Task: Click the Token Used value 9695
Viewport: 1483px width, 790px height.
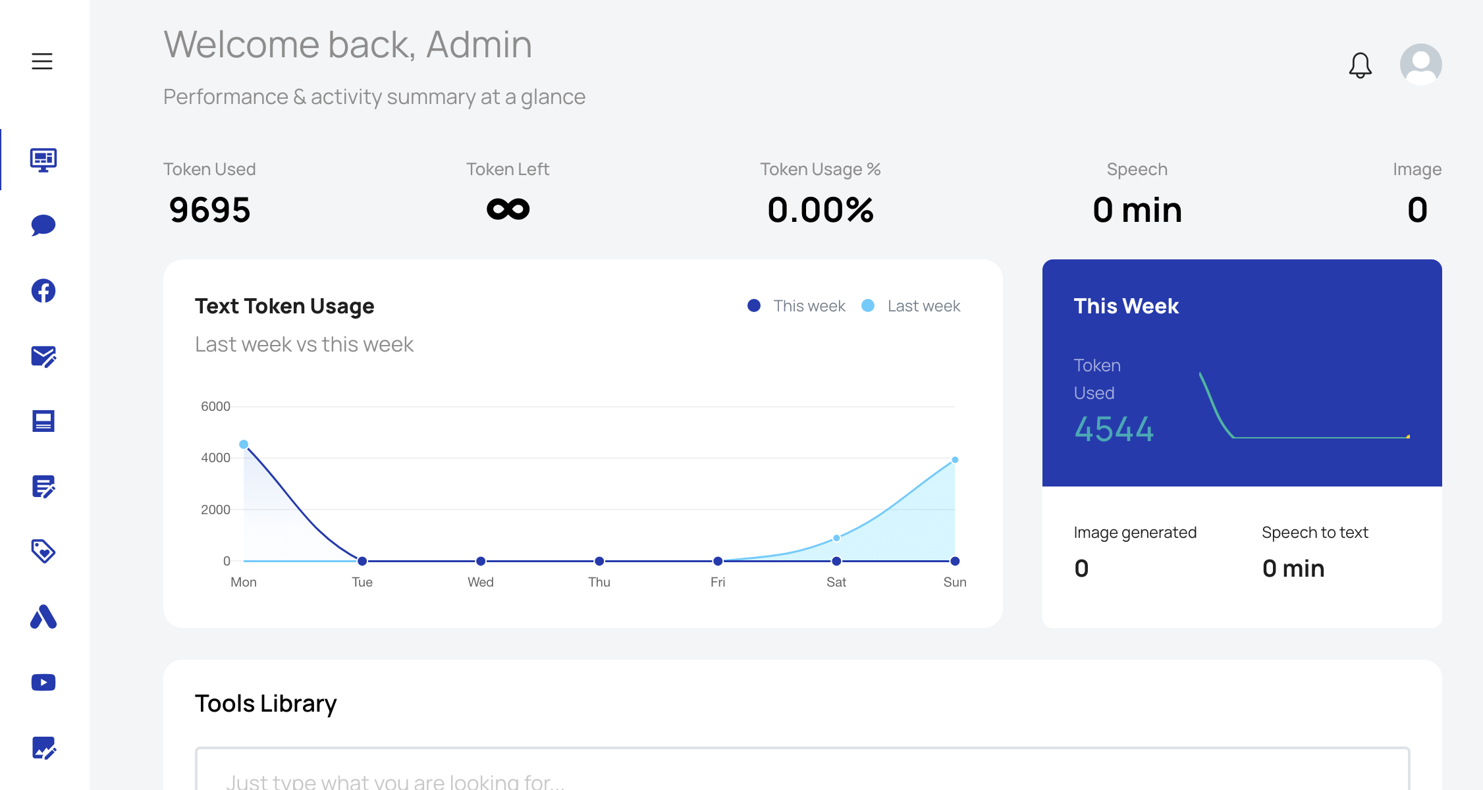Action: click(x=210, y=210)
